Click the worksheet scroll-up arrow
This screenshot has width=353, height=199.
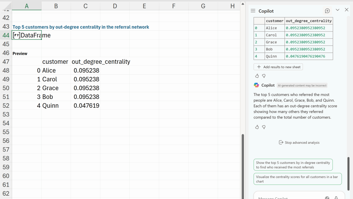pyautogui.click(x=243, y=4)
